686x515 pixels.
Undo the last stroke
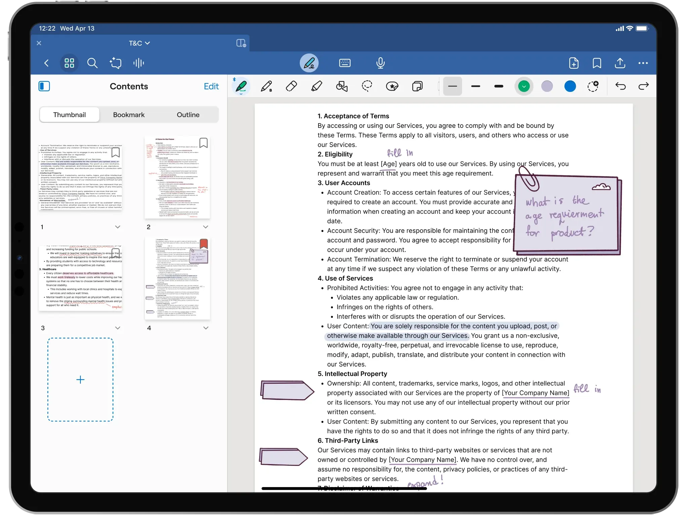(620, 87)
